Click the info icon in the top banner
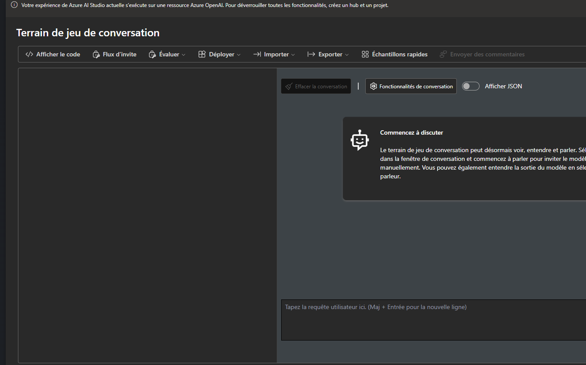This screenshot has height=365, width=586. pyautogui.click(x=14, y=5)
